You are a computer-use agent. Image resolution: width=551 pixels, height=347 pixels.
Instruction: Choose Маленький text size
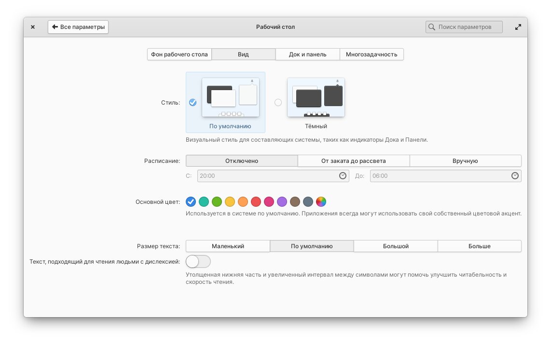pos(228,246)
